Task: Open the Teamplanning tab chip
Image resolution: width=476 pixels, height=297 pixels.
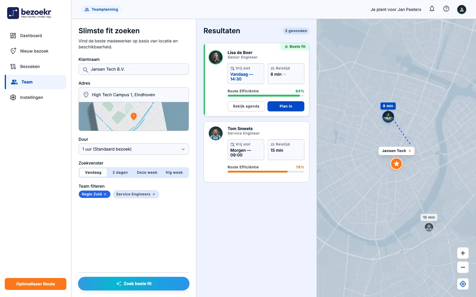Action: (x=101, y=10)
